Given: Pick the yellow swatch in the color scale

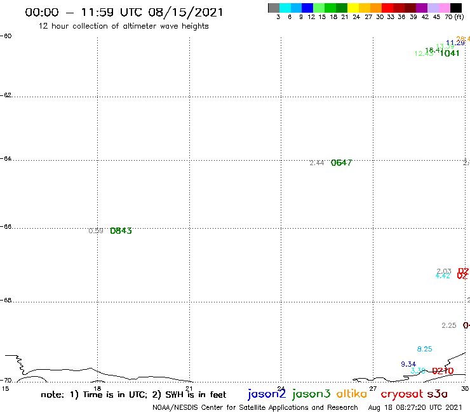Looking at the screenshot, I should [x=353, y=8].
